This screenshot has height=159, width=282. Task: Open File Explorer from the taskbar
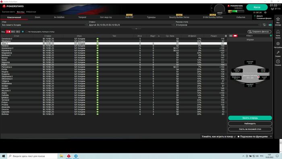coord(61,156)
